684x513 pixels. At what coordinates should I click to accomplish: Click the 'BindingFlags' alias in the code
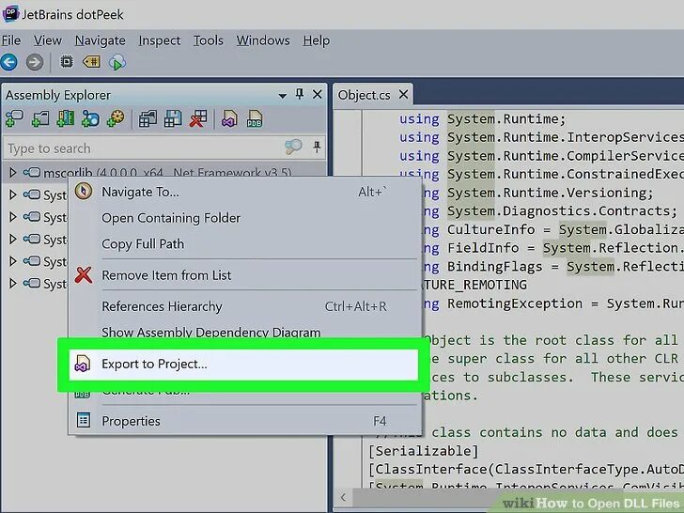coord(494,267)
